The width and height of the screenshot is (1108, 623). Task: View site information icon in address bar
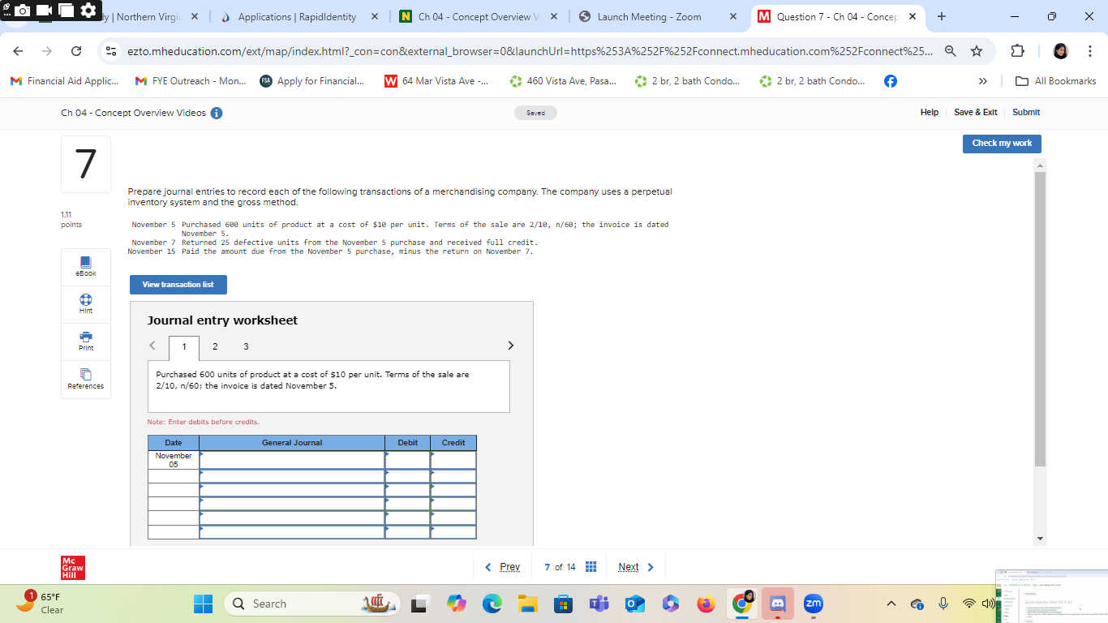pyautogui.click(x=111, y=51)
